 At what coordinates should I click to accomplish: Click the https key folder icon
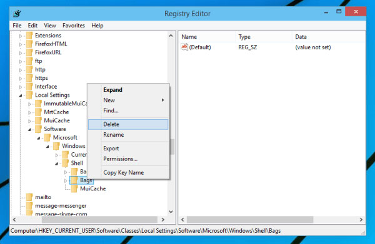click(x=29, y=78)
